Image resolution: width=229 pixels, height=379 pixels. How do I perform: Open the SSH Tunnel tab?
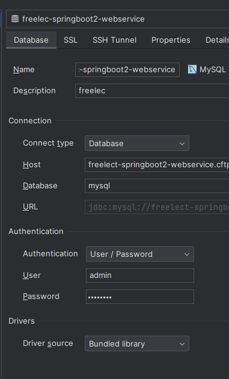coord(114,40)
